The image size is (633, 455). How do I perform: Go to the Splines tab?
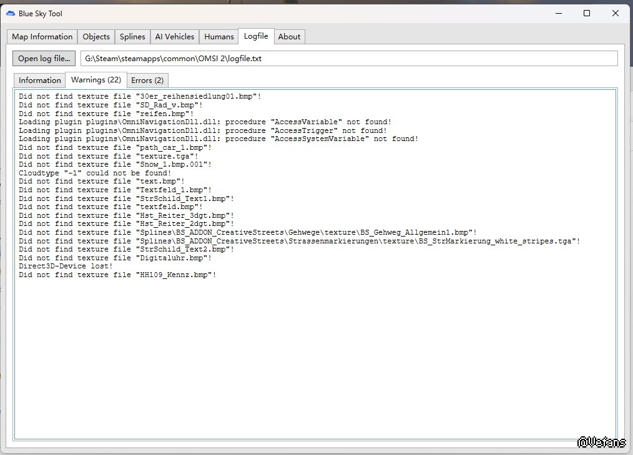tap(132, 37)
